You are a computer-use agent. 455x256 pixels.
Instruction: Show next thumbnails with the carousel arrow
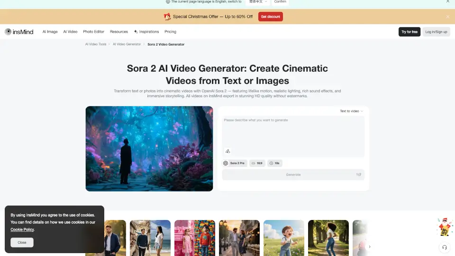(369, 247)
